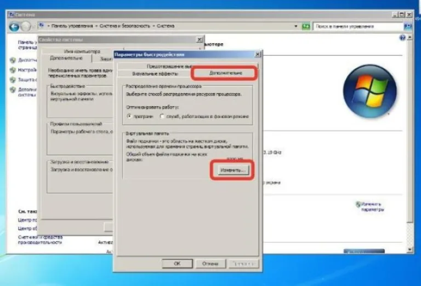Image resolution: width=421 pixels, height=286 pixels.
Task: Click the Применить button
Action: (x=243, y=264)
